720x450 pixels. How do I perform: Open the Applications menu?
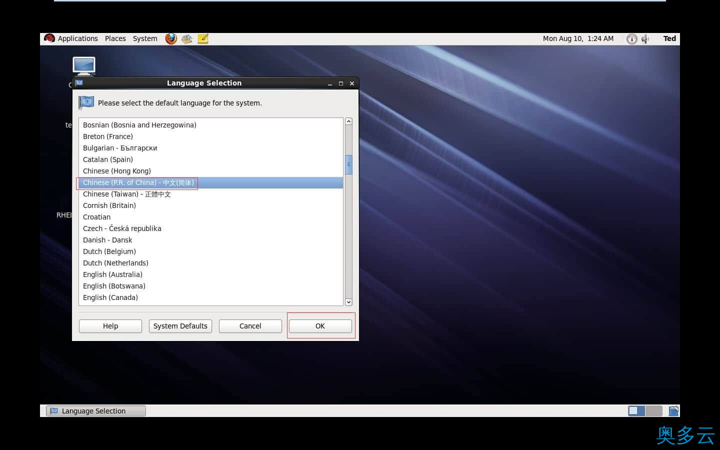pos(77,38)
